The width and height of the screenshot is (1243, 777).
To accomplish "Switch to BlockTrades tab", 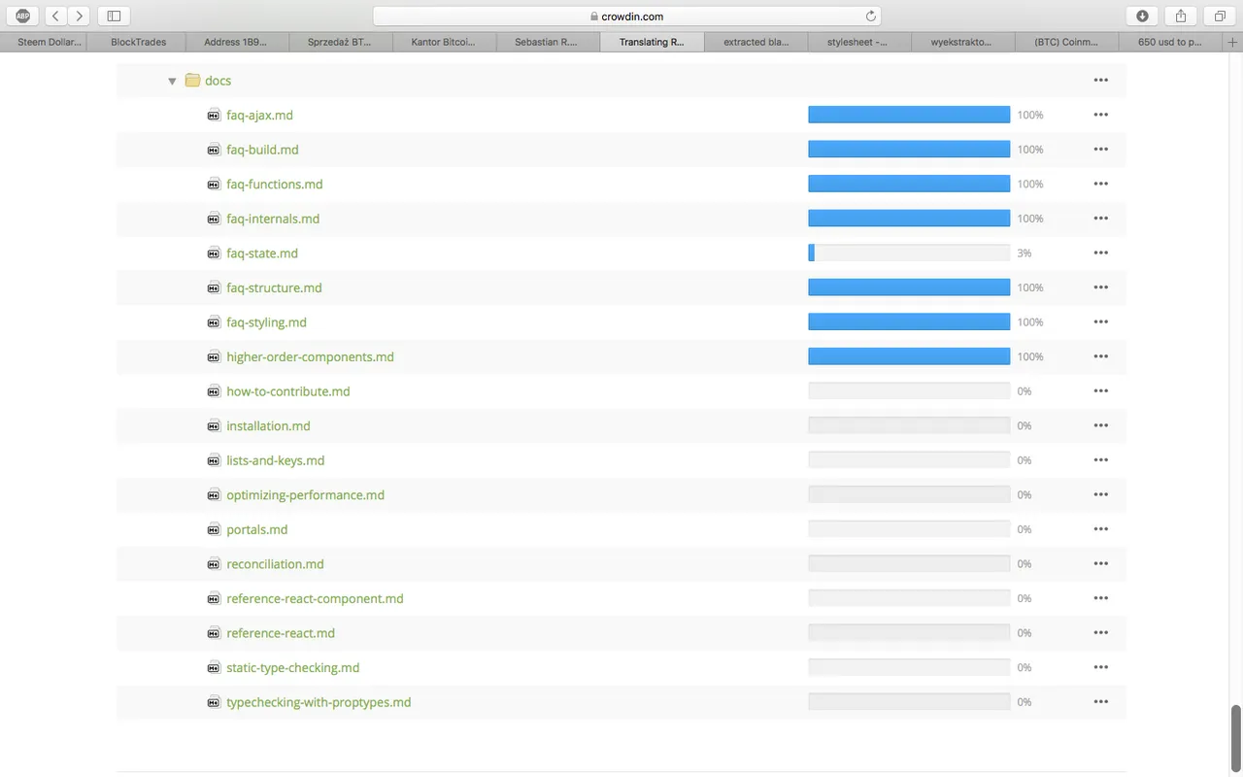I will [x=138, y=42].
